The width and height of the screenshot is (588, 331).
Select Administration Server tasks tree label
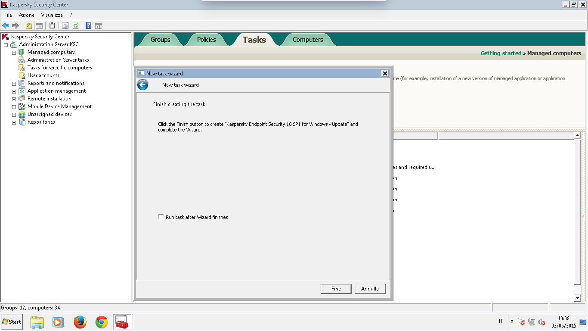tap(58, 60)
